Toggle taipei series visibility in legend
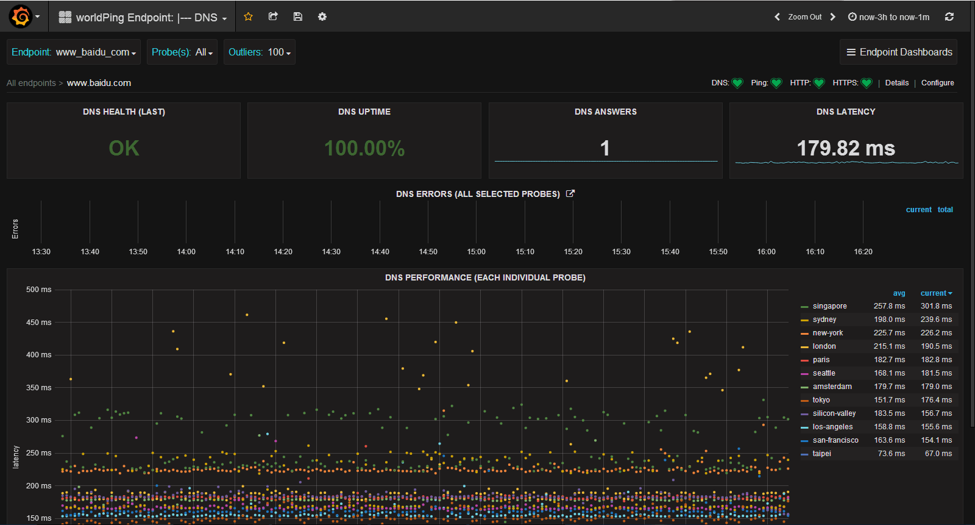 [x=821, y=454]
